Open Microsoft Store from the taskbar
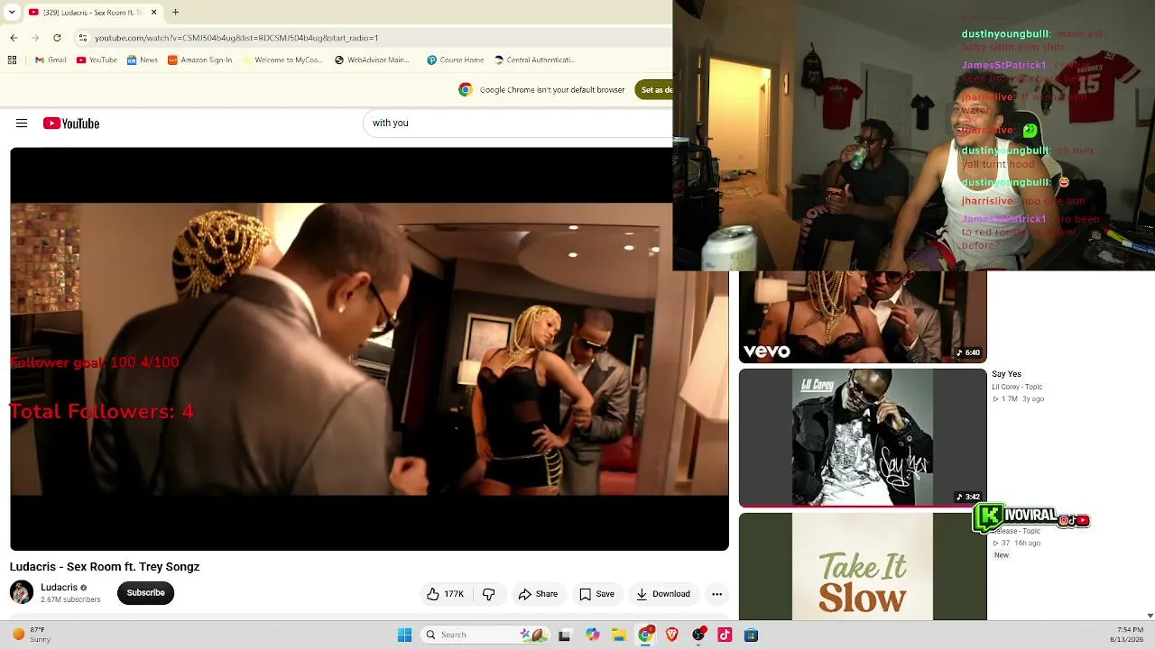 point(751,635)
